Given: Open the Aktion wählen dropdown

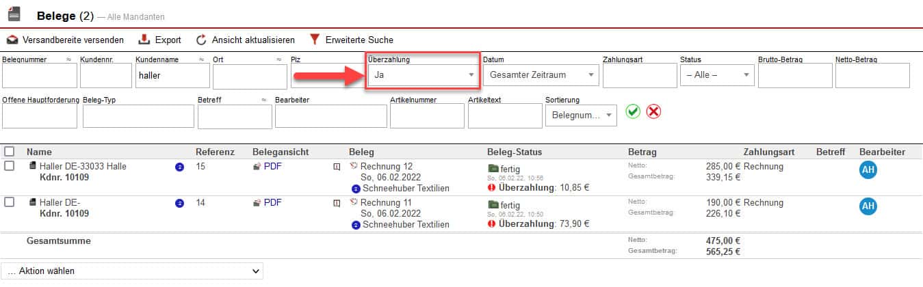Looking at the screenshot, I should (131, 271).
